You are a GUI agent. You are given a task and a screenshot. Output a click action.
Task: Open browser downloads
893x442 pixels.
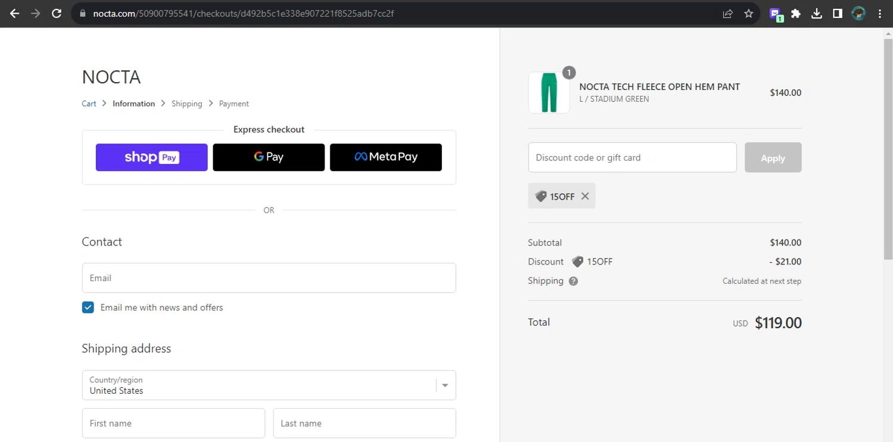[x=817, y=13]
